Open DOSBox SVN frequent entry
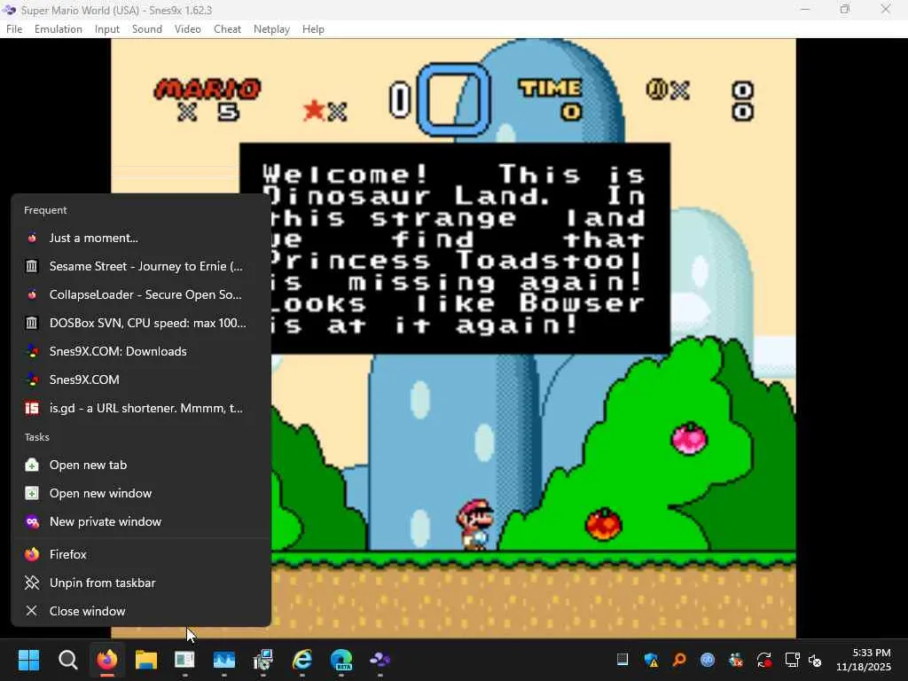Viewport: 908px width, 681px height. [x=141, y=323]
